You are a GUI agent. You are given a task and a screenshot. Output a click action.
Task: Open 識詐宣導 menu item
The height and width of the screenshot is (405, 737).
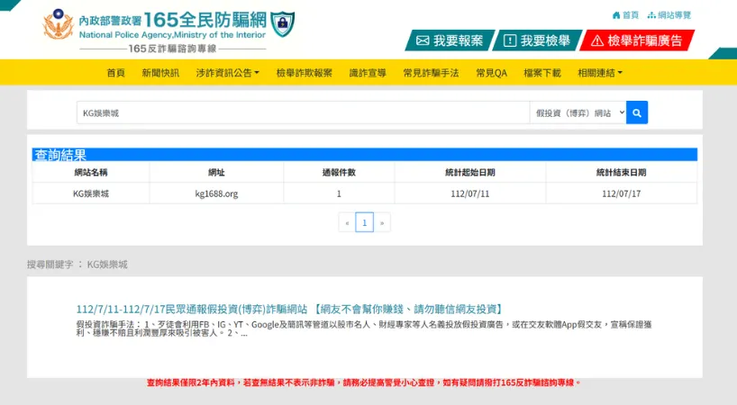pyautogui.click(x=368, y=73)
